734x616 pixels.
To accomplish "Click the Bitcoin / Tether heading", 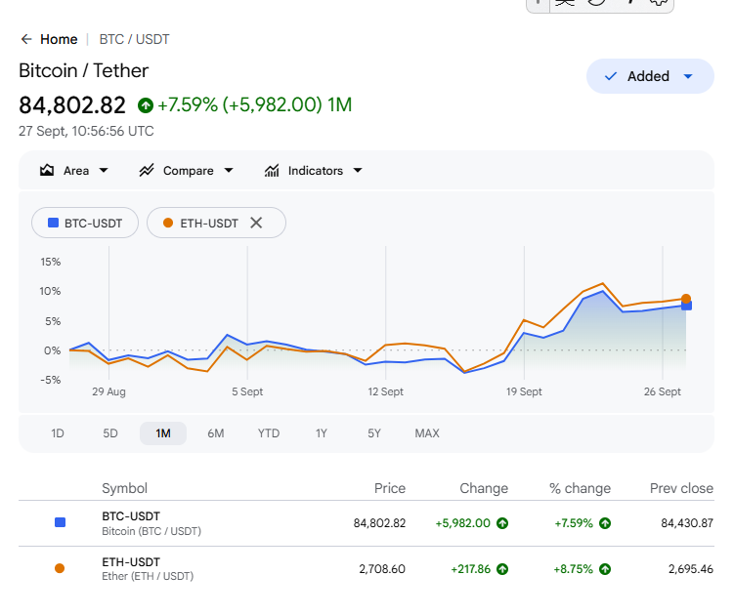I will 83,71.
